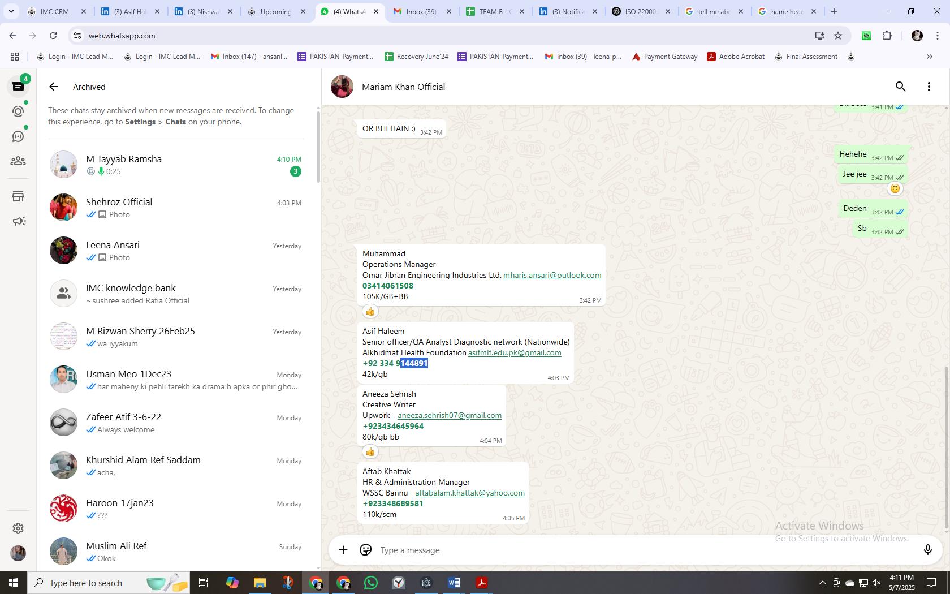Screen dimensions: 950x594
Task: Click aftabalam.khattak@yahoo.com email link
Action: tap(470, 493)
